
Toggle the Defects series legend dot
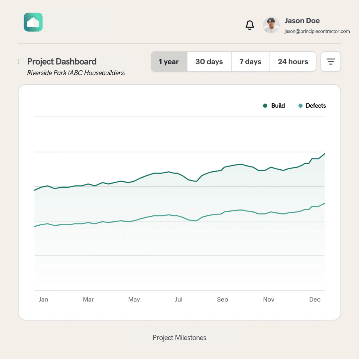(300, 106)
